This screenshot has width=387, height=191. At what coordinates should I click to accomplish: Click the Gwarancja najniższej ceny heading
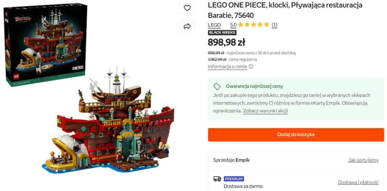254,86
